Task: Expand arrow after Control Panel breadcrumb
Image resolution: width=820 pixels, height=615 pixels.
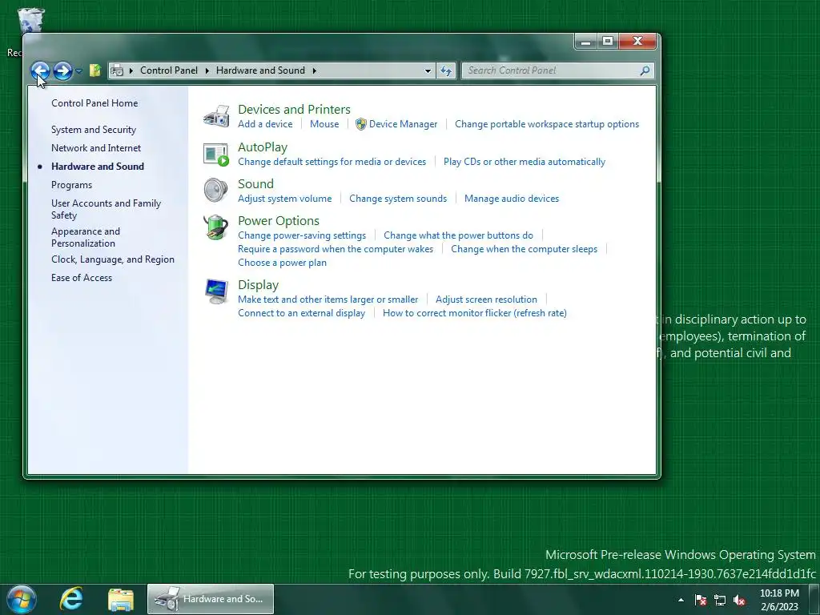Action: click(207, 70)
